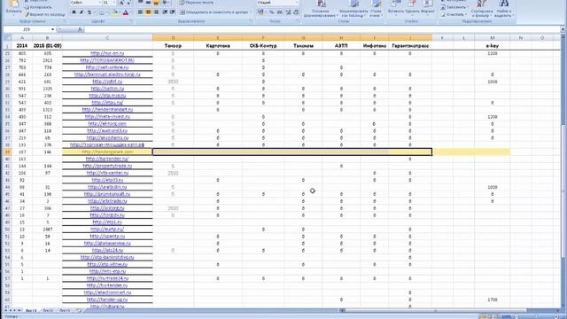
Task: Click the zoom slider in the status bar
Action: tap(535, 317)
